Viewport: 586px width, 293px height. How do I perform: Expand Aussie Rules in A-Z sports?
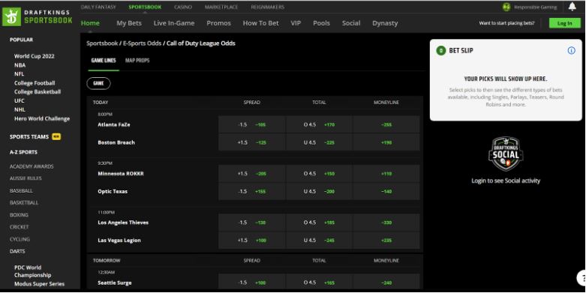click(26, 178)
